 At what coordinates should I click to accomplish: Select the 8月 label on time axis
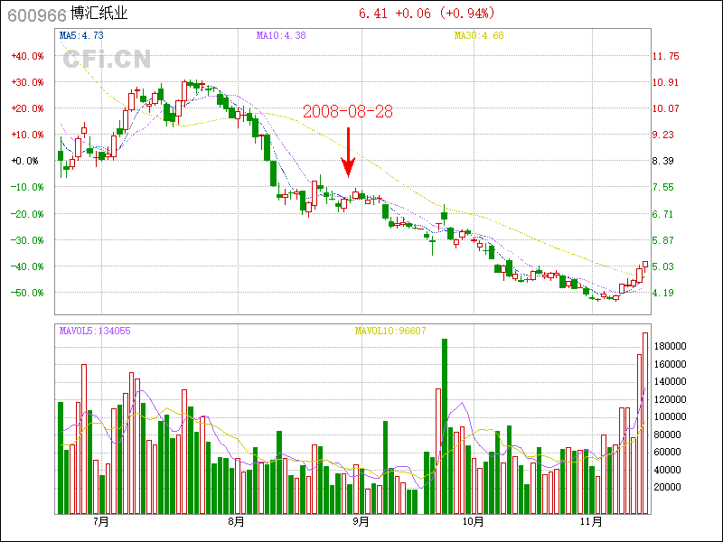[x=237, y=522]
